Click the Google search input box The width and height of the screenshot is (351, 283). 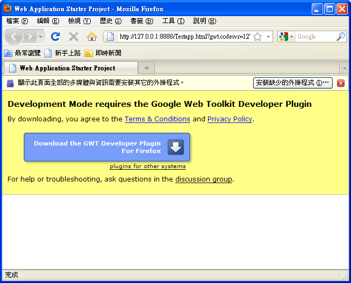point(316,37)
